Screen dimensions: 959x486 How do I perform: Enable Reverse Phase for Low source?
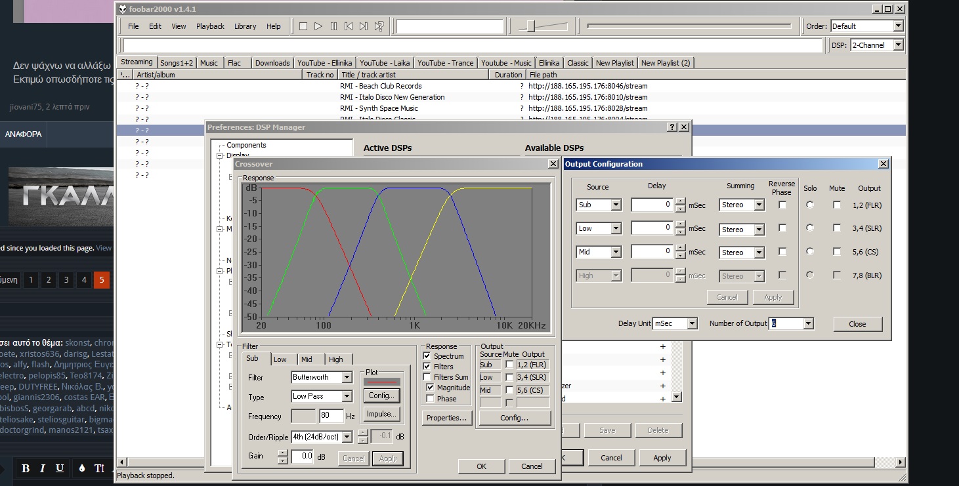[x=782, y=228]
